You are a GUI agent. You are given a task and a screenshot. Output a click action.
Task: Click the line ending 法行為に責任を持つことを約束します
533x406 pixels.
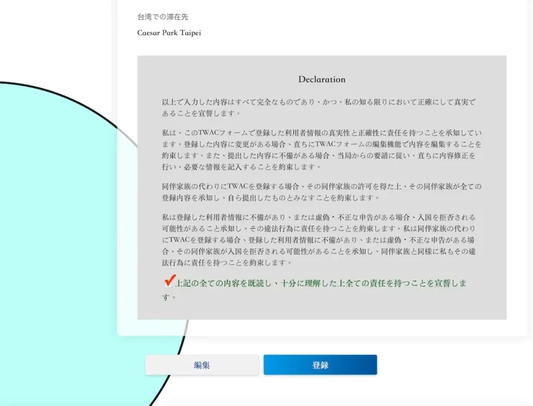coord(227,263)
